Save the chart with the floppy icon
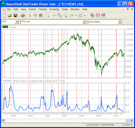 pos(16,15)
